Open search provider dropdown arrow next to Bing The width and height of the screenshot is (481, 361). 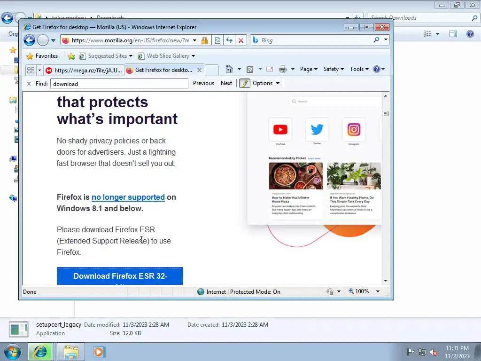[386, 40]
